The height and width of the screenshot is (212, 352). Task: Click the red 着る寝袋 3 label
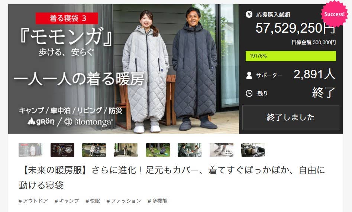[67, 18]
